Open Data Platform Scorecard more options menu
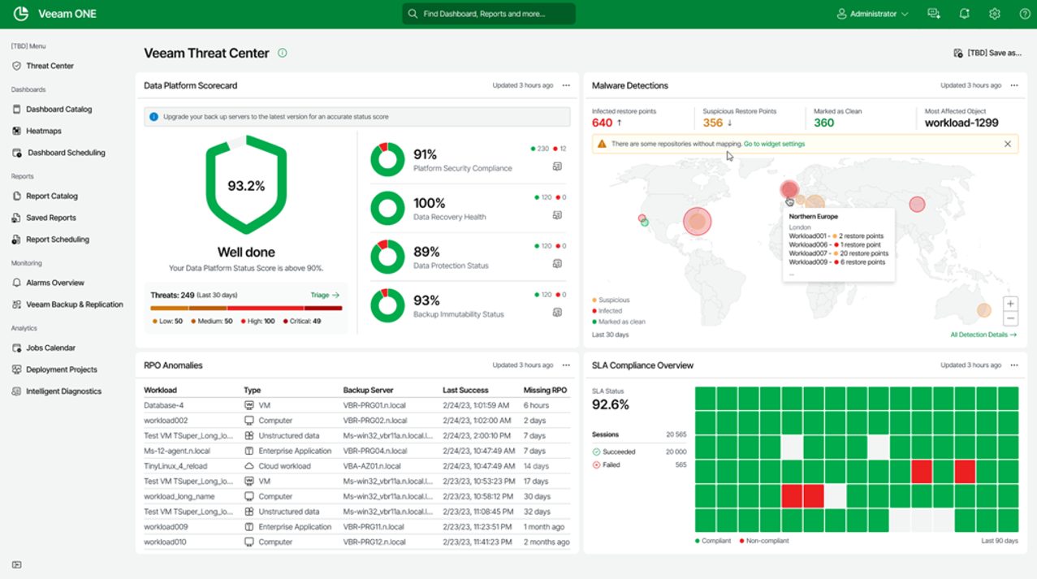 coord(566,85)
